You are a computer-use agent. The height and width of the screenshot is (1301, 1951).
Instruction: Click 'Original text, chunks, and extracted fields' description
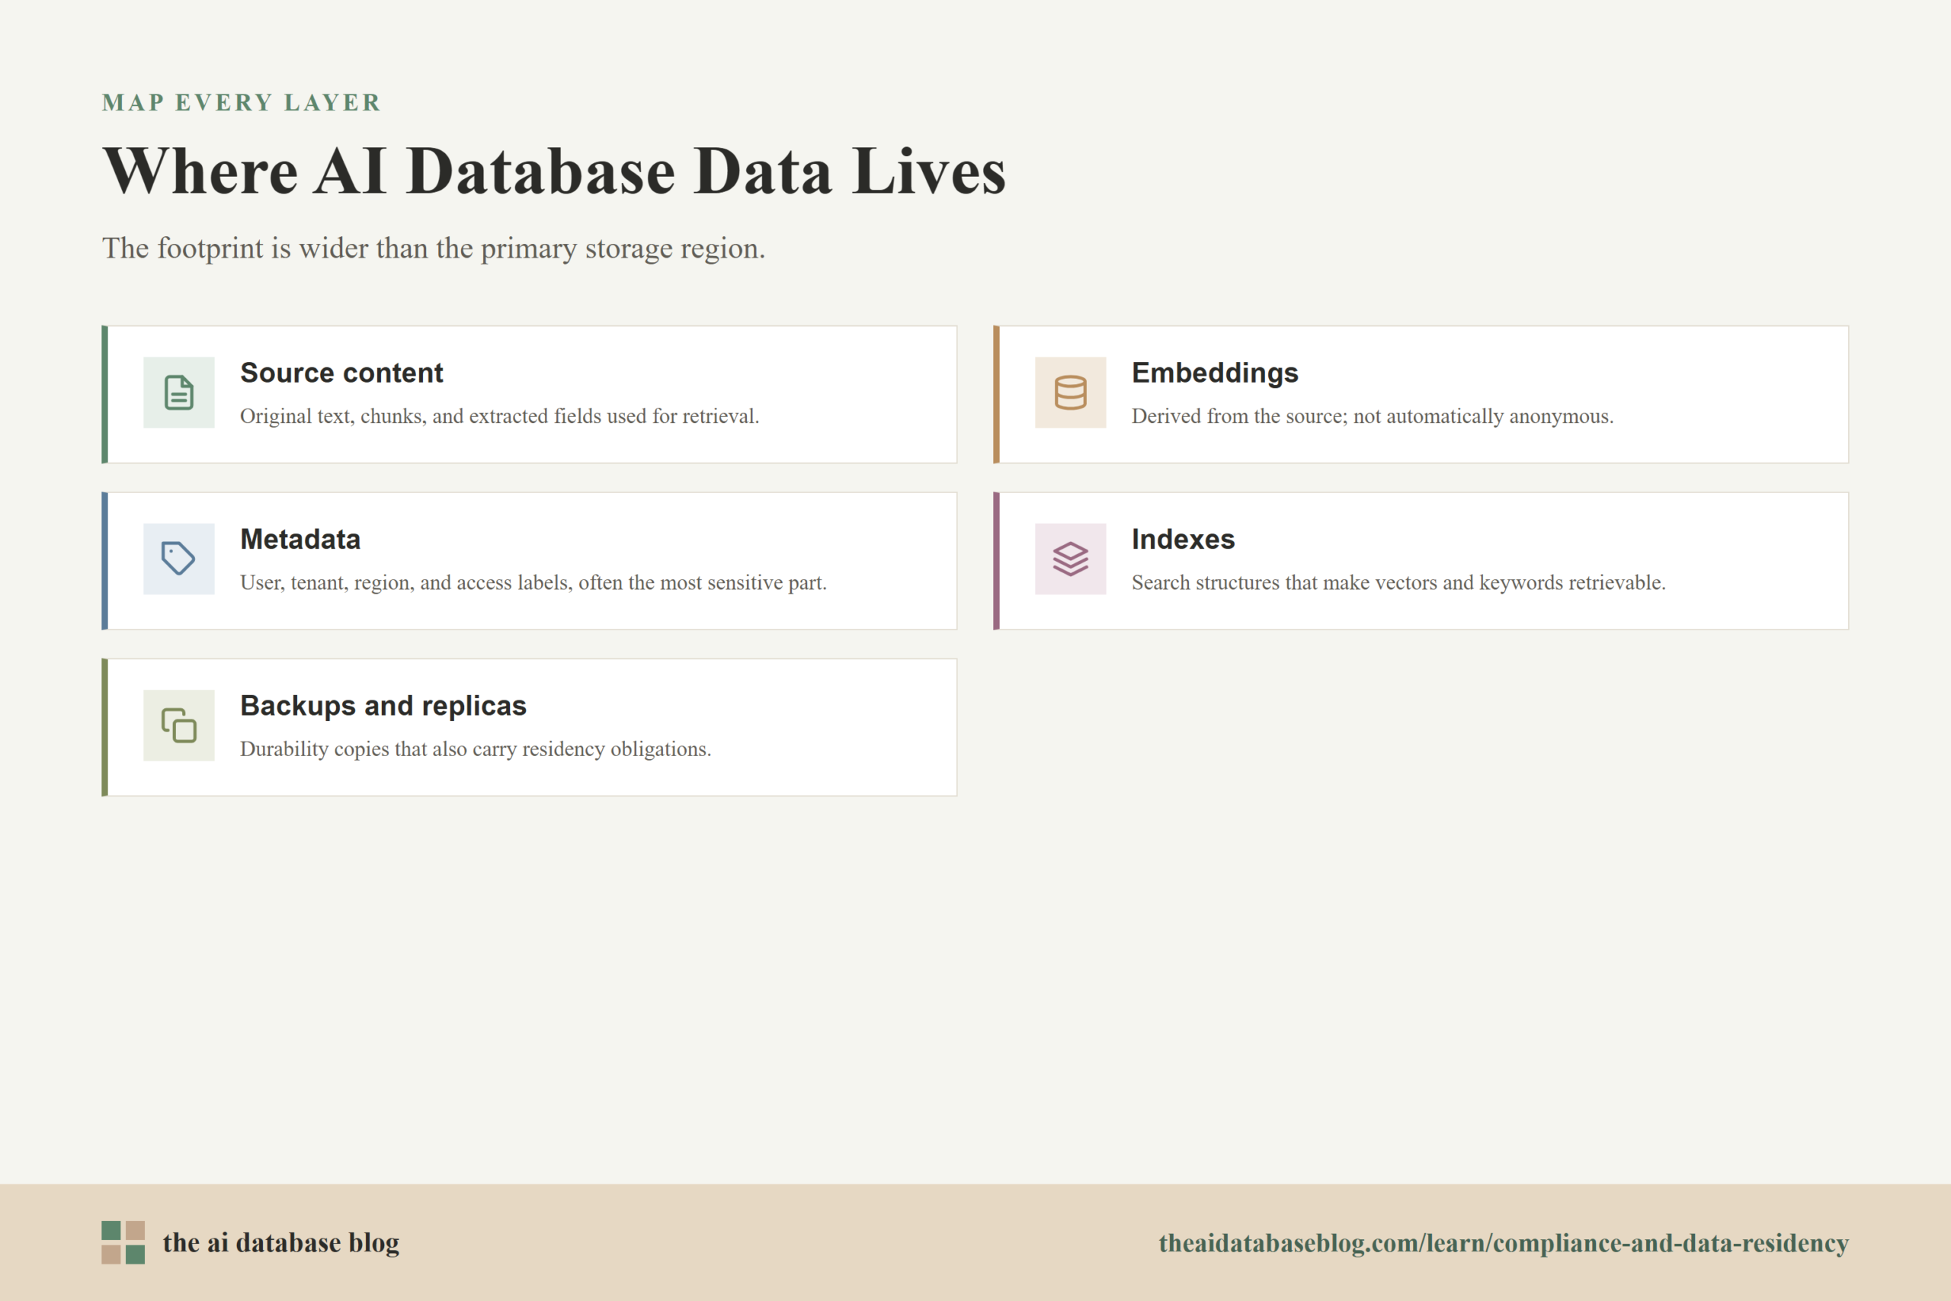(x=499, y=415)
